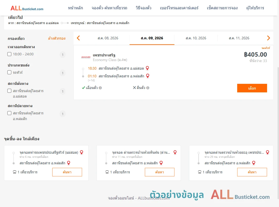Click the เพชรประเสริฐ operator name
Screen dimensions: 279x207
click(104, 55)
